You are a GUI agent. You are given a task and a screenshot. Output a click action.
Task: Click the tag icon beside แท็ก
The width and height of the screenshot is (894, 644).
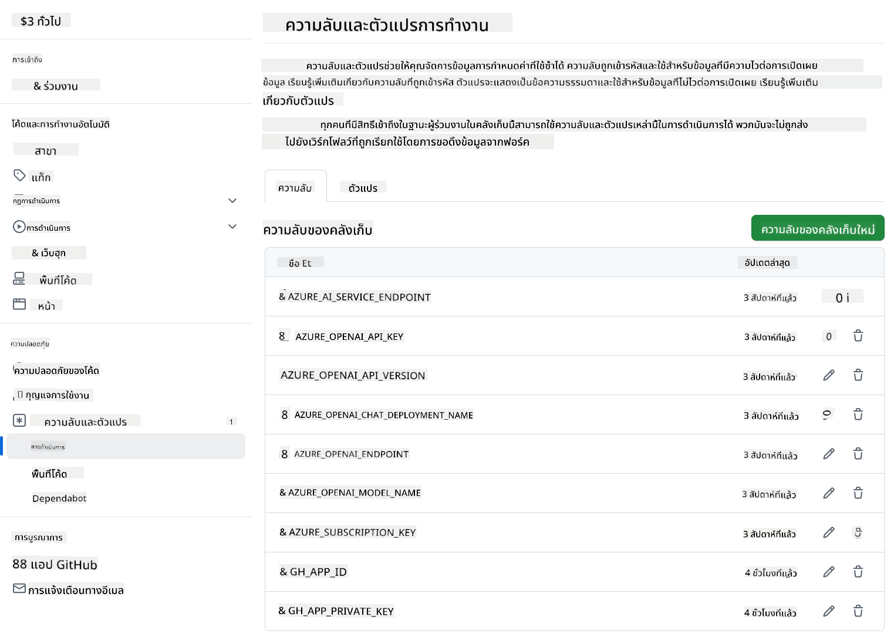tap(19, 175)
